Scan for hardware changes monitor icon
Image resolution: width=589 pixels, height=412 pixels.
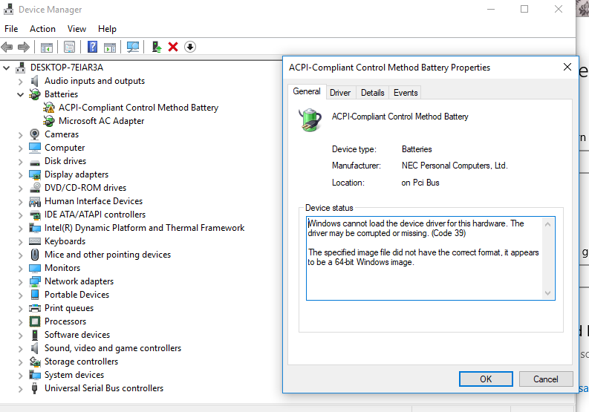pyautogui.click(x=133, y=47)
